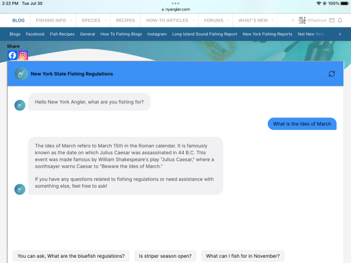Click the Instagram share icon

point(23,56)
